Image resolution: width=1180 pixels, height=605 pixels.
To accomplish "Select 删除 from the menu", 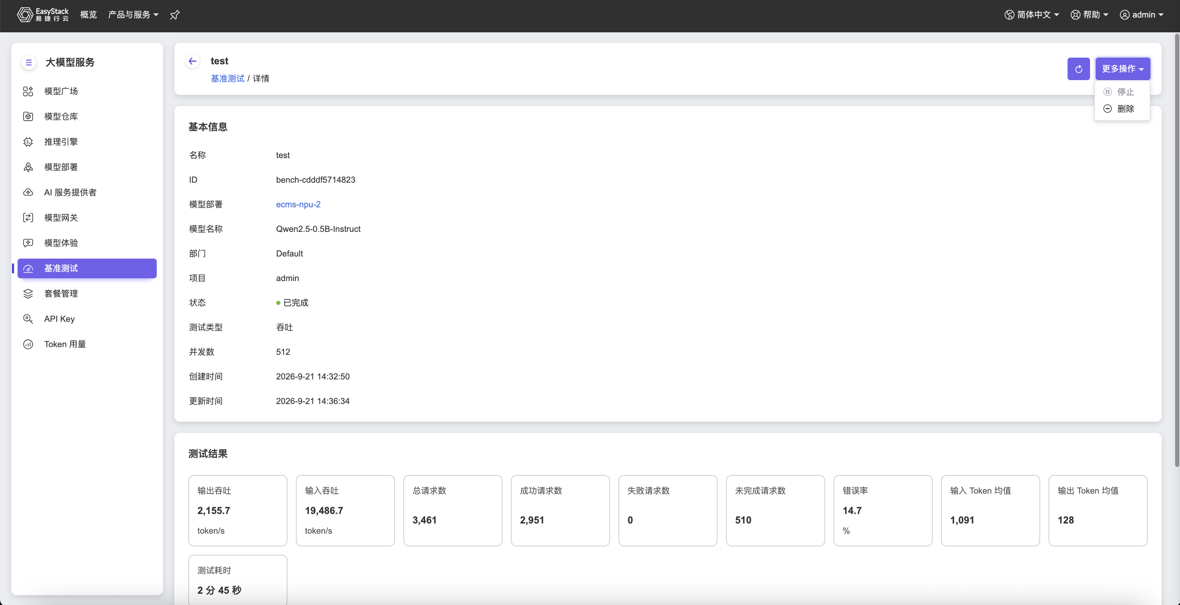I will pyautogui.click(x=1122, y=109).
